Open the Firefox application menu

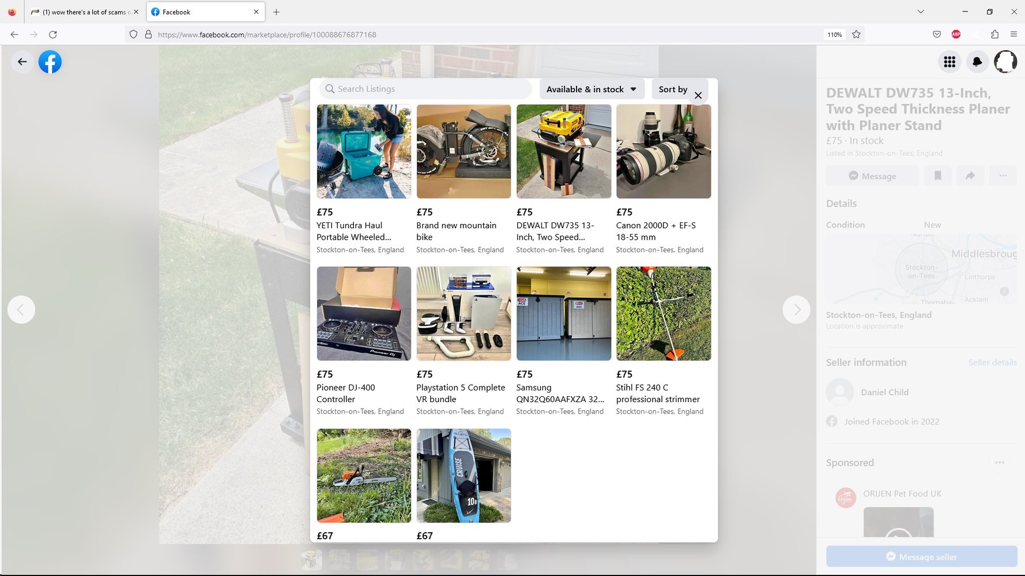[1013, 35]
